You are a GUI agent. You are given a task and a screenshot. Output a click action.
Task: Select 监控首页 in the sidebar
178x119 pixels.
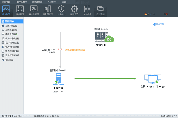pos(12,21)
